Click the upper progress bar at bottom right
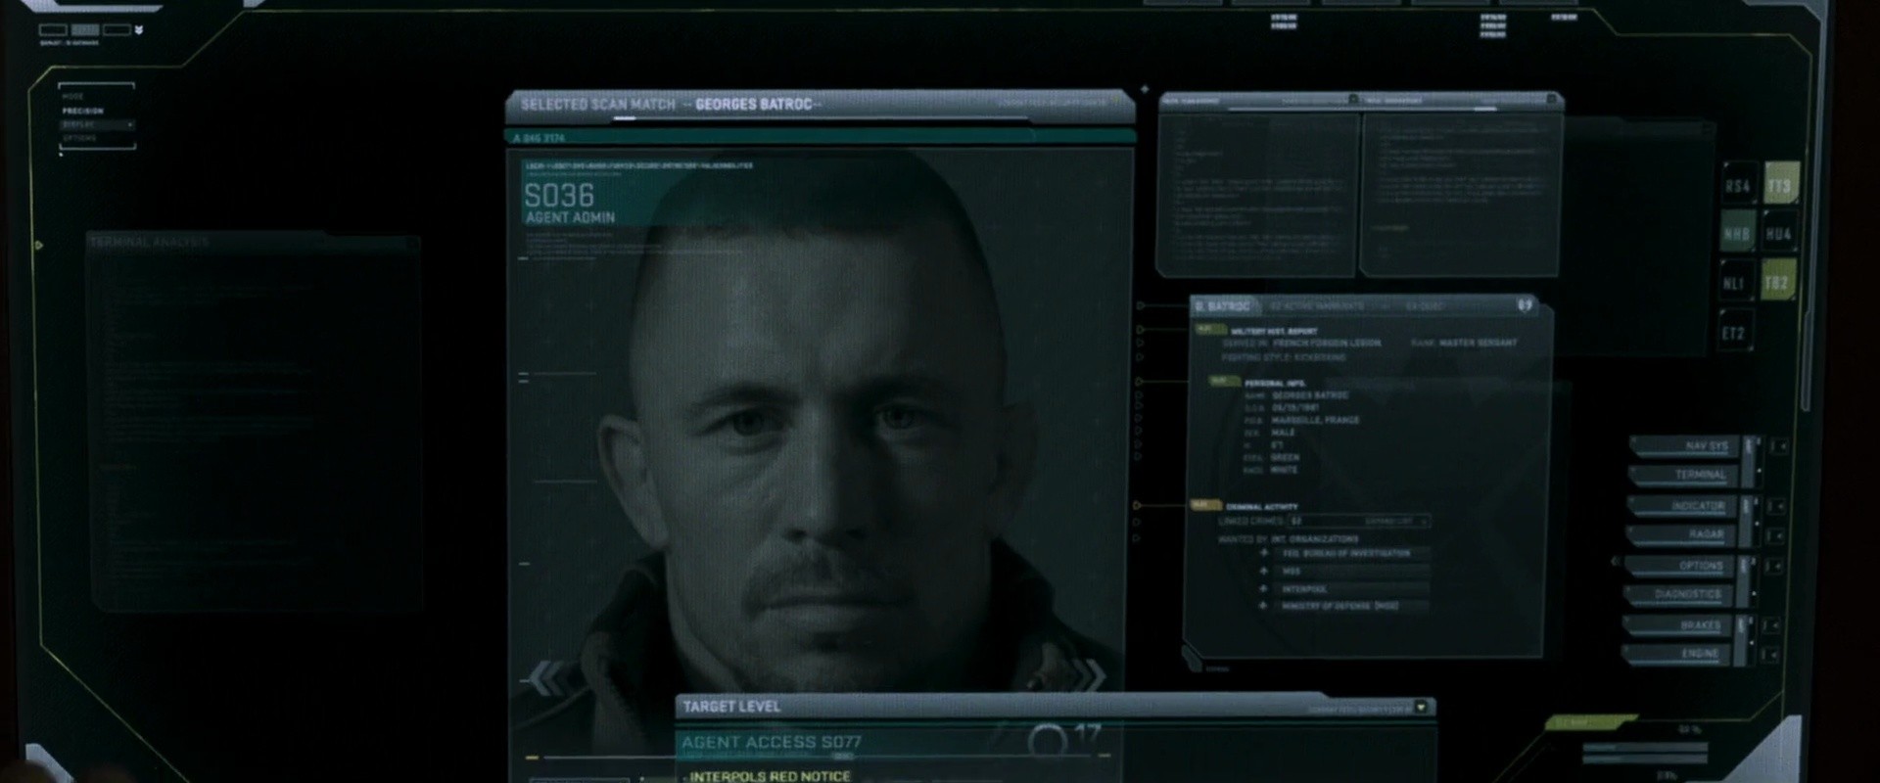This screenshot has width=1880, height=783. [x=1644, y=748]
